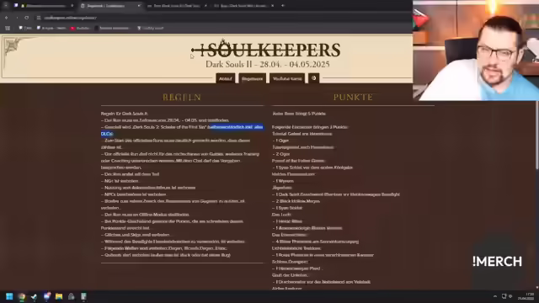Open the fourth bookmark with dark icon
The width and height of the screenshot is (539, 303).
[x=112, y=28]
